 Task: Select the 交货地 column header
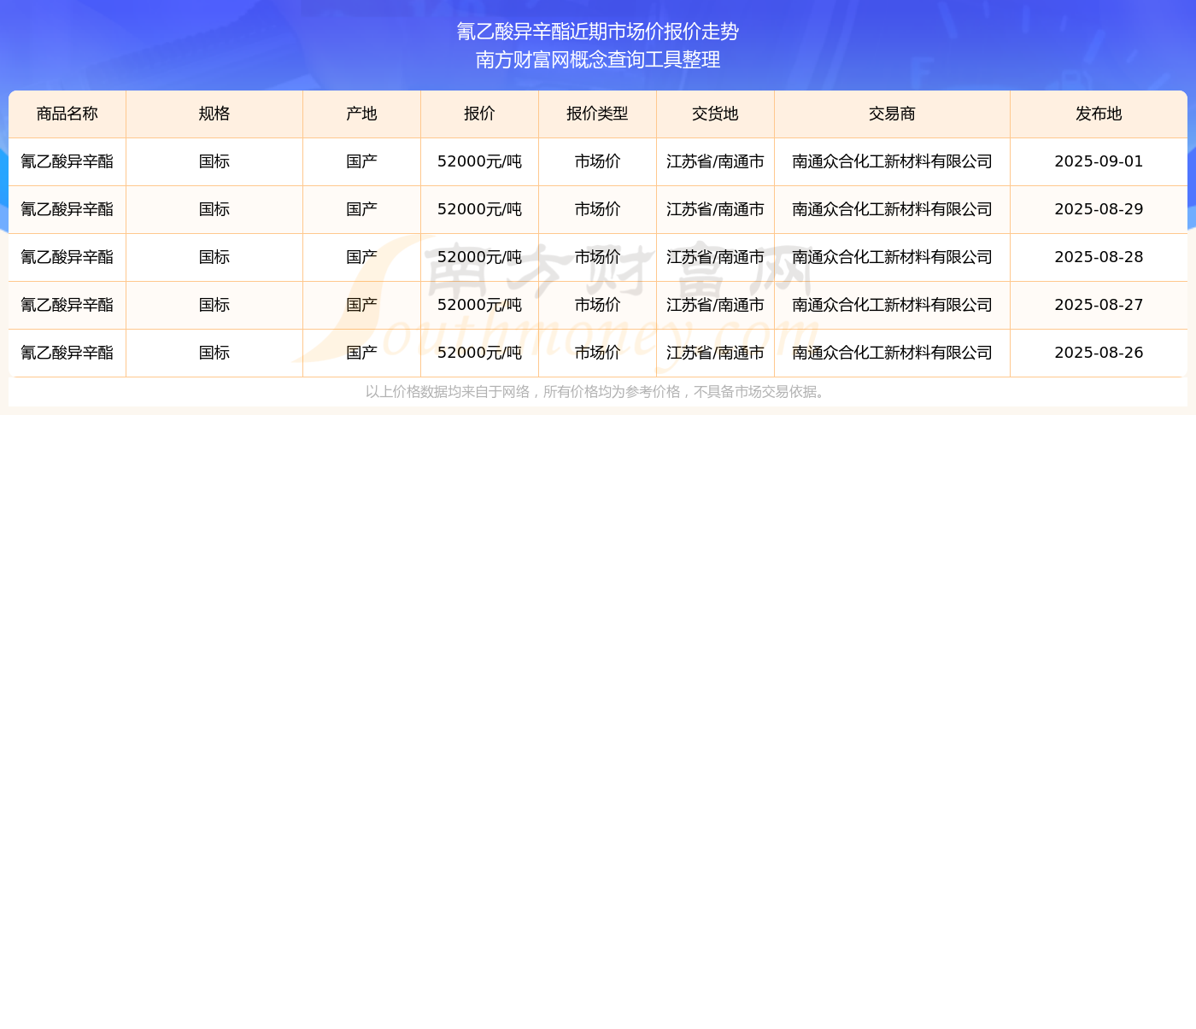715,114
